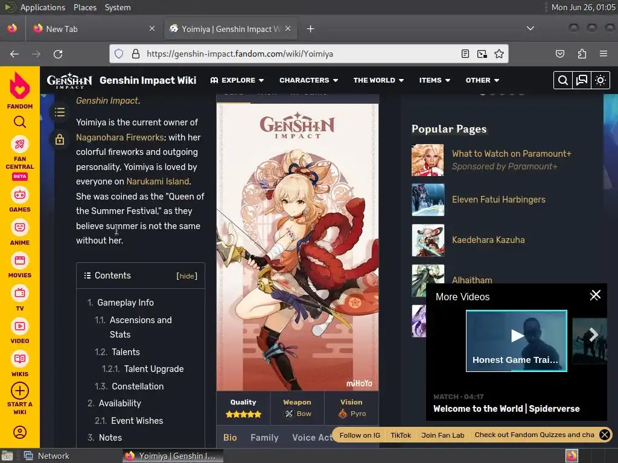Bookmark this page with the star icon
Image resolution: width=618 pixels, height=463 pixels.
499,54
